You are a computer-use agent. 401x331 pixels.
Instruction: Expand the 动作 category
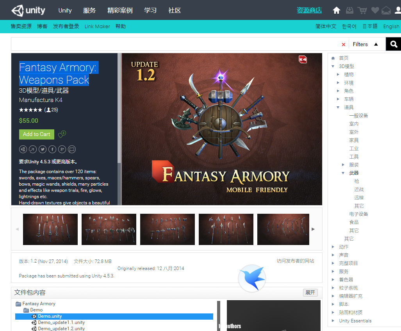click(x=333, y=247)
